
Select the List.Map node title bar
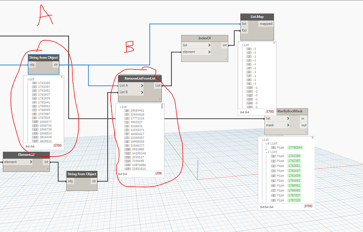point(257,16)
